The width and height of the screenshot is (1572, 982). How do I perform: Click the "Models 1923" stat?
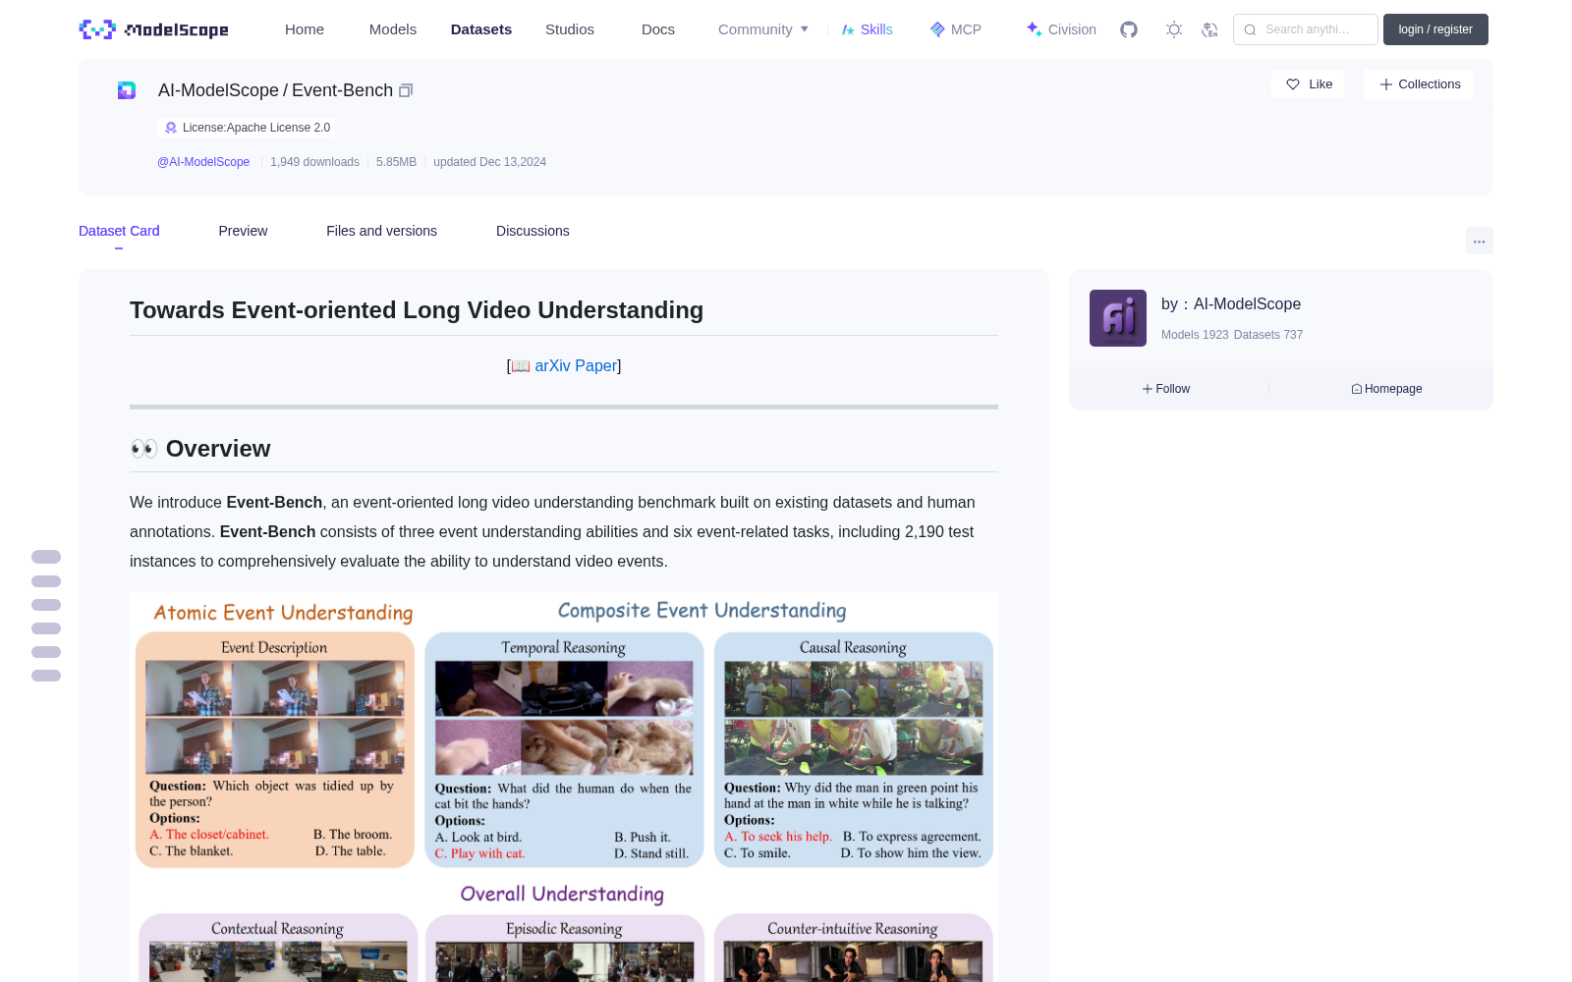[x=1195, y=335]
